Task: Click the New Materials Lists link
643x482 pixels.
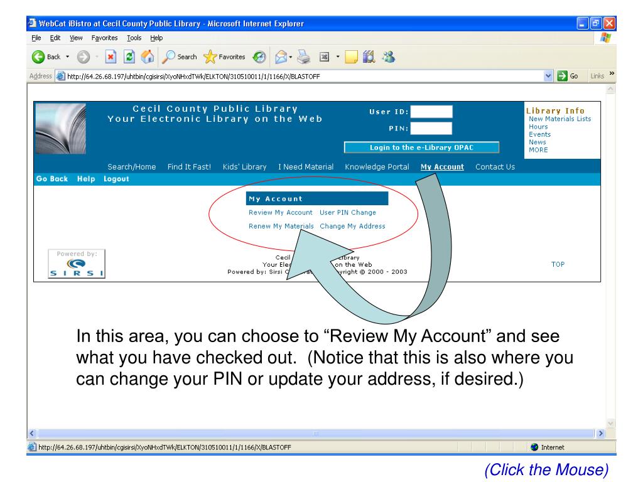Action: [559, 119]
